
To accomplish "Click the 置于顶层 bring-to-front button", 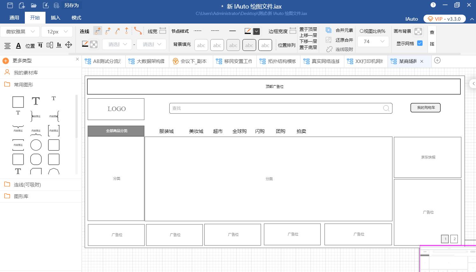I will (308, 29).
